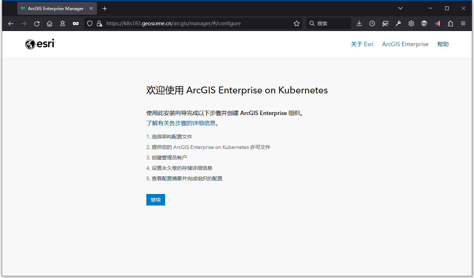Click the orange megaphone extension icon

click(x=437, y=23)
